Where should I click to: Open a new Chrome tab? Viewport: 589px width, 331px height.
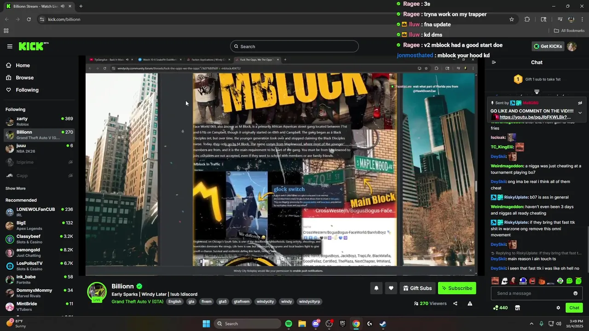coord(81,6)
